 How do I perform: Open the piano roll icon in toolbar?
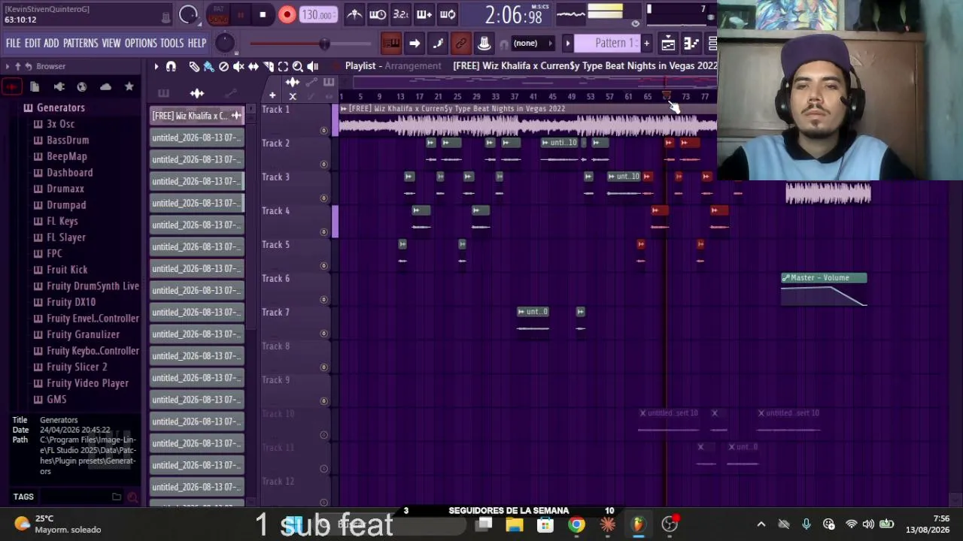[x=691, y=44]
